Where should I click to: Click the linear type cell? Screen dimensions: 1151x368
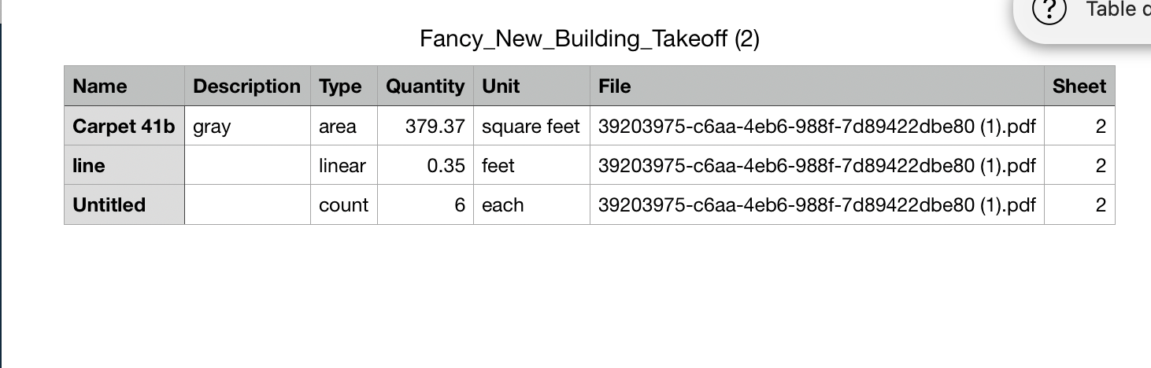click(x=343, y=165)
